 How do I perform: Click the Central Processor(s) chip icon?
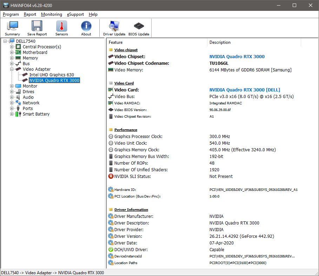[18, 47]
